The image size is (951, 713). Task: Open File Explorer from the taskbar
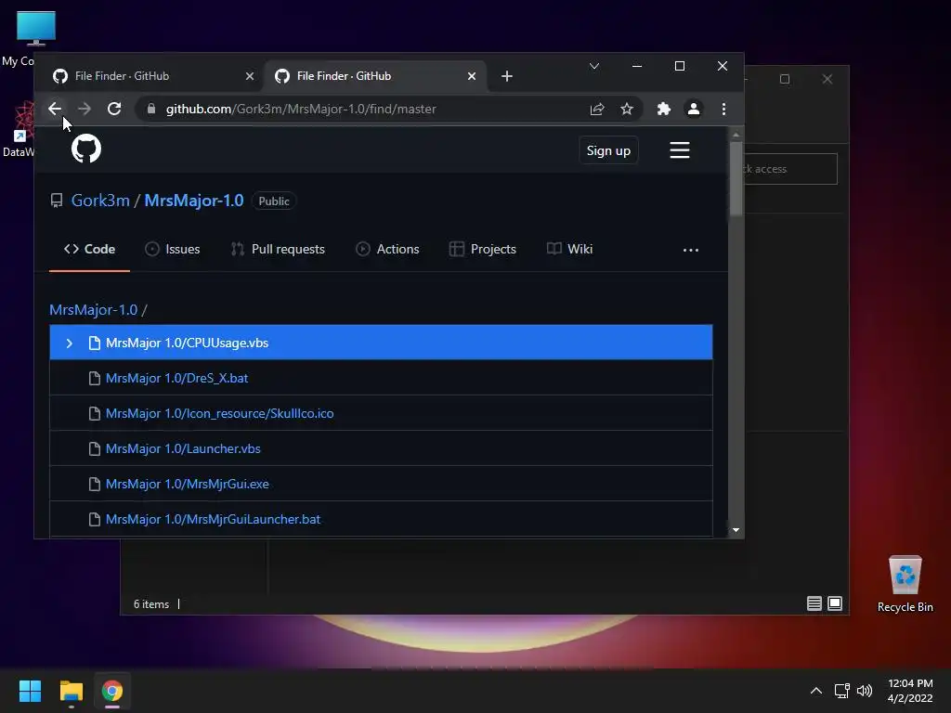pos(71,691)
